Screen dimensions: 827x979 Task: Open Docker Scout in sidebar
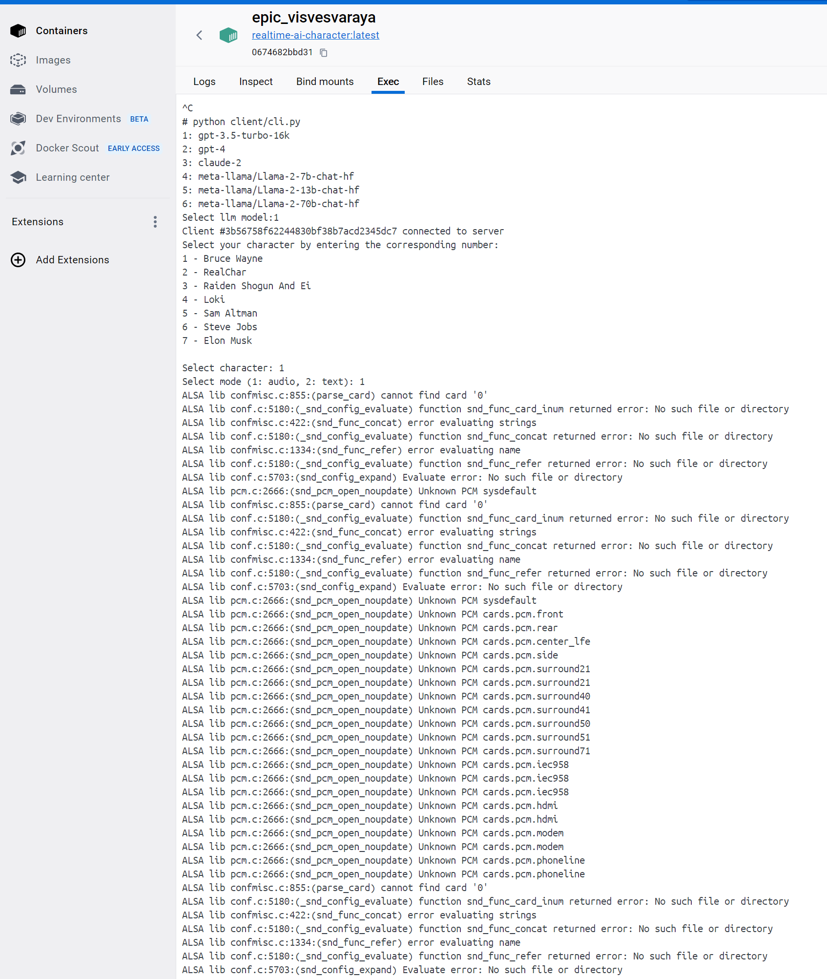[x=67, y=148]
